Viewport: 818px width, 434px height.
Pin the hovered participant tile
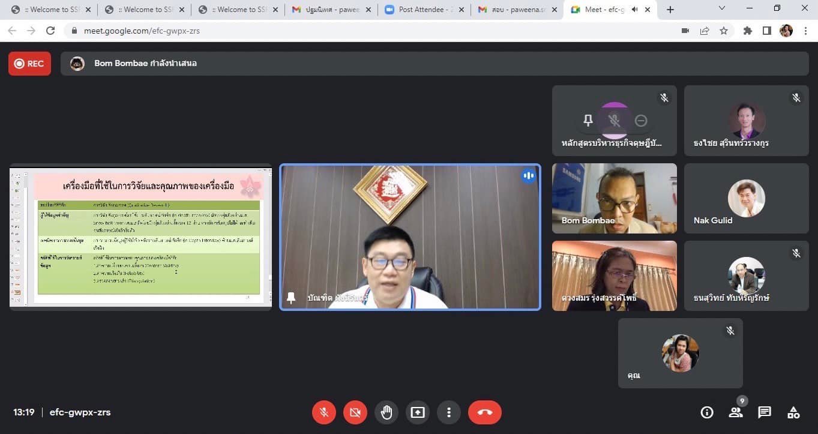pyautogui.click(x=588, y=121)
